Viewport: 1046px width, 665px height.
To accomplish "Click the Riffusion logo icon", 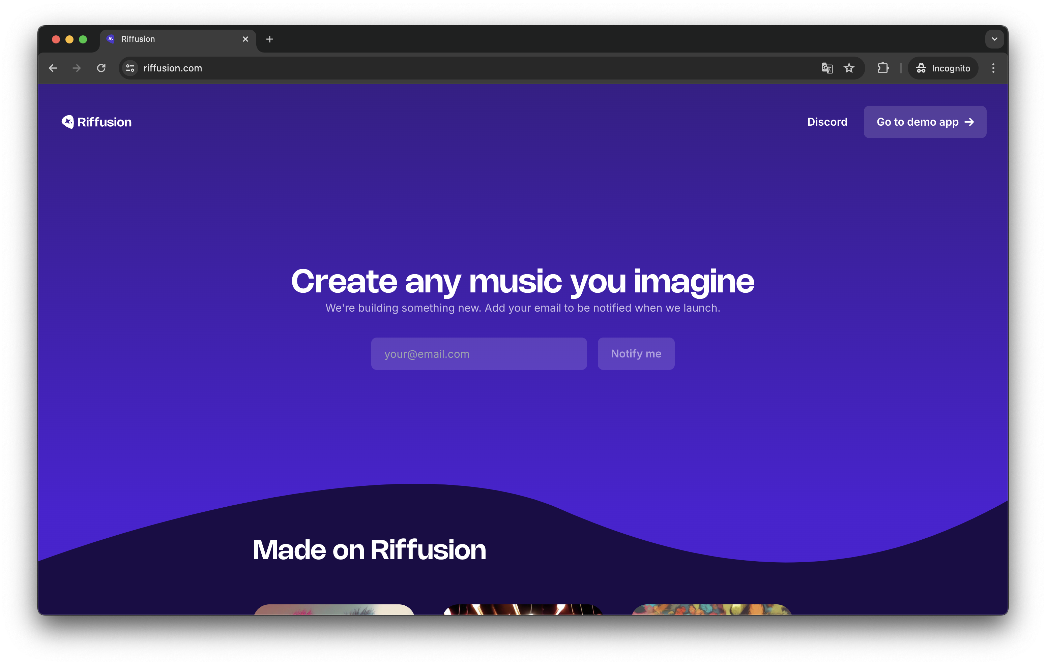I will 68,122.
